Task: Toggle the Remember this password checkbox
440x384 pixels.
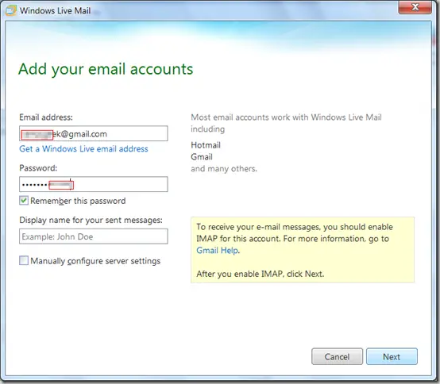Action: pyautogui.click(x=24, y=201)
